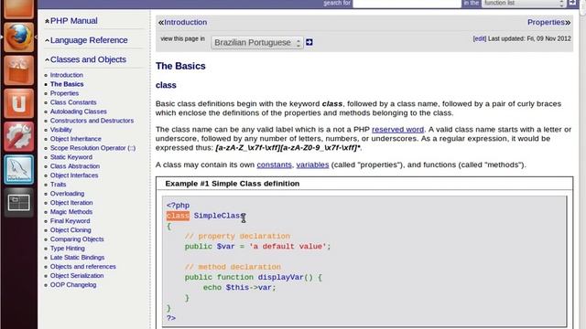Image resolution: width=586 pixels, height=329 pixels.
Task: Click SimpleClass in the code example
Action: tap(220, 216)
